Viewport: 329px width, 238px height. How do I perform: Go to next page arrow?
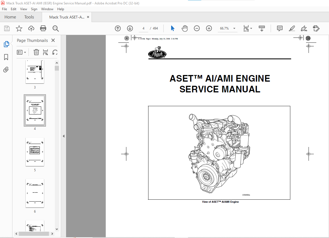click(130, 28)
